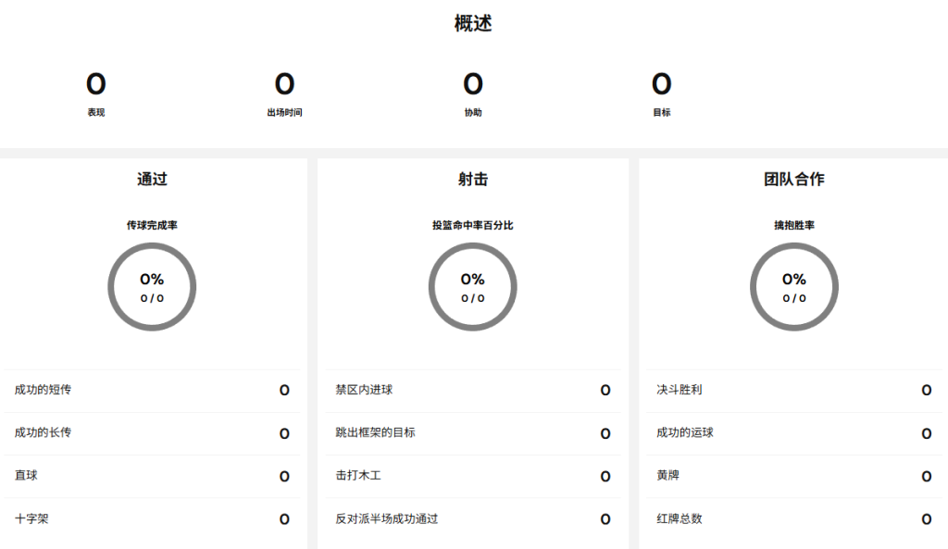Screen dimensions: 948x549
Task: Select the 拥抱胜率 progress ring
Action: pos(793,286)
